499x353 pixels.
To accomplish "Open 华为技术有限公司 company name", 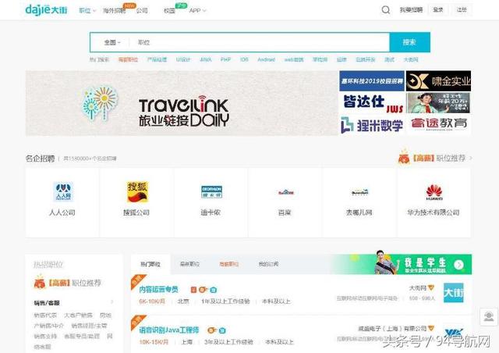I will 434,212.
